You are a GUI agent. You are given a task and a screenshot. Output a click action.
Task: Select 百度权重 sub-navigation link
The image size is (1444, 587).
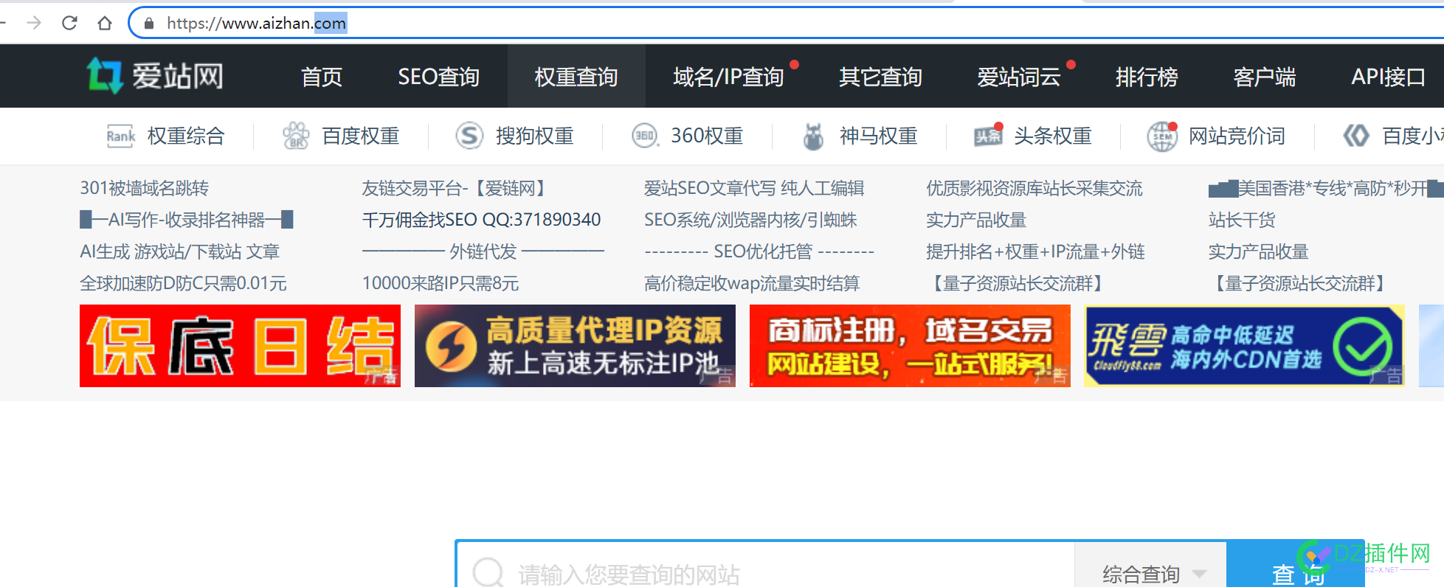pos(361,136)
